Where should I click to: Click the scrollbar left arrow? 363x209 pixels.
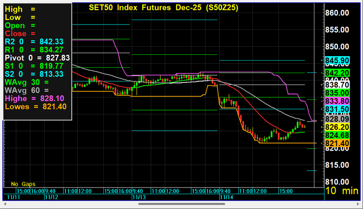[x=4, y=204]
